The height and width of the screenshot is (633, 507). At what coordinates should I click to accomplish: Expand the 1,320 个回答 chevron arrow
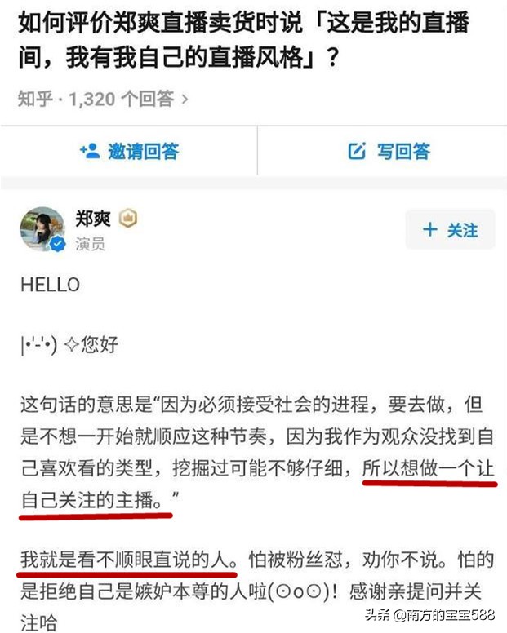pyautogui.click(x=185, y=100)
